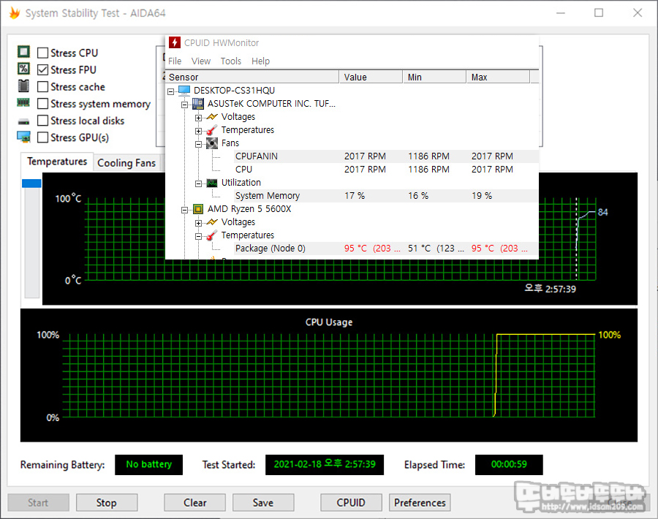Enable the Stress local disks checkbox
Image resolution: width=658 pixels, height=519 pixels.
pyautogui.click(x=42, y=121)
